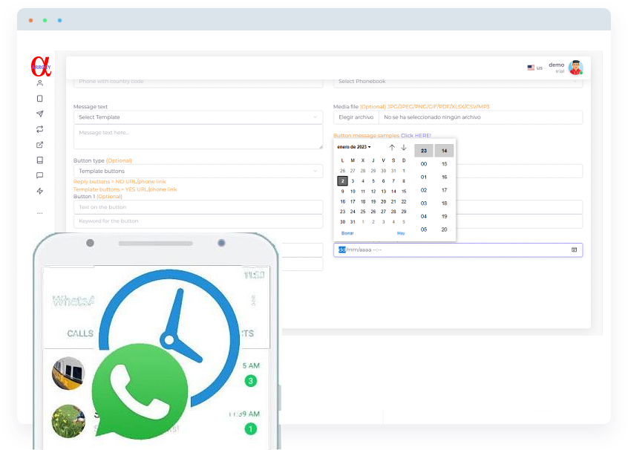The width and height of the screenshot is (628, 450).
Task: Click the external link sidebar icon
Action: coord(40,145)
